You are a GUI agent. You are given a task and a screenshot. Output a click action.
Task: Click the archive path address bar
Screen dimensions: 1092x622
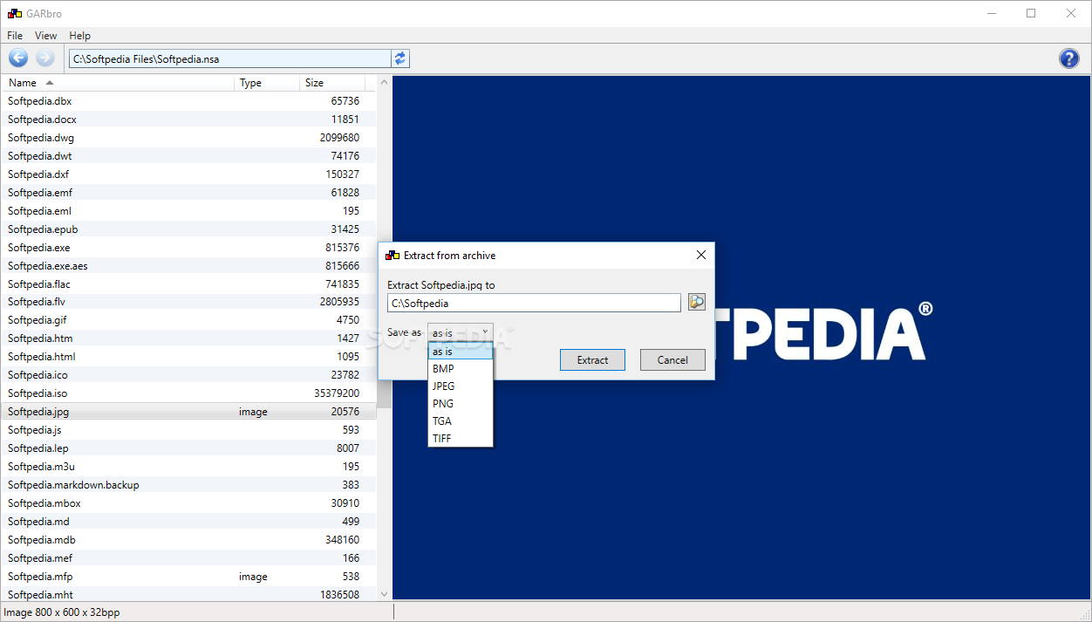coord(230,58)
